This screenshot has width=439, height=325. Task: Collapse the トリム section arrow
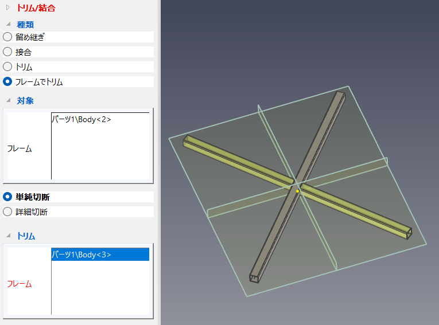click(7, 236)
